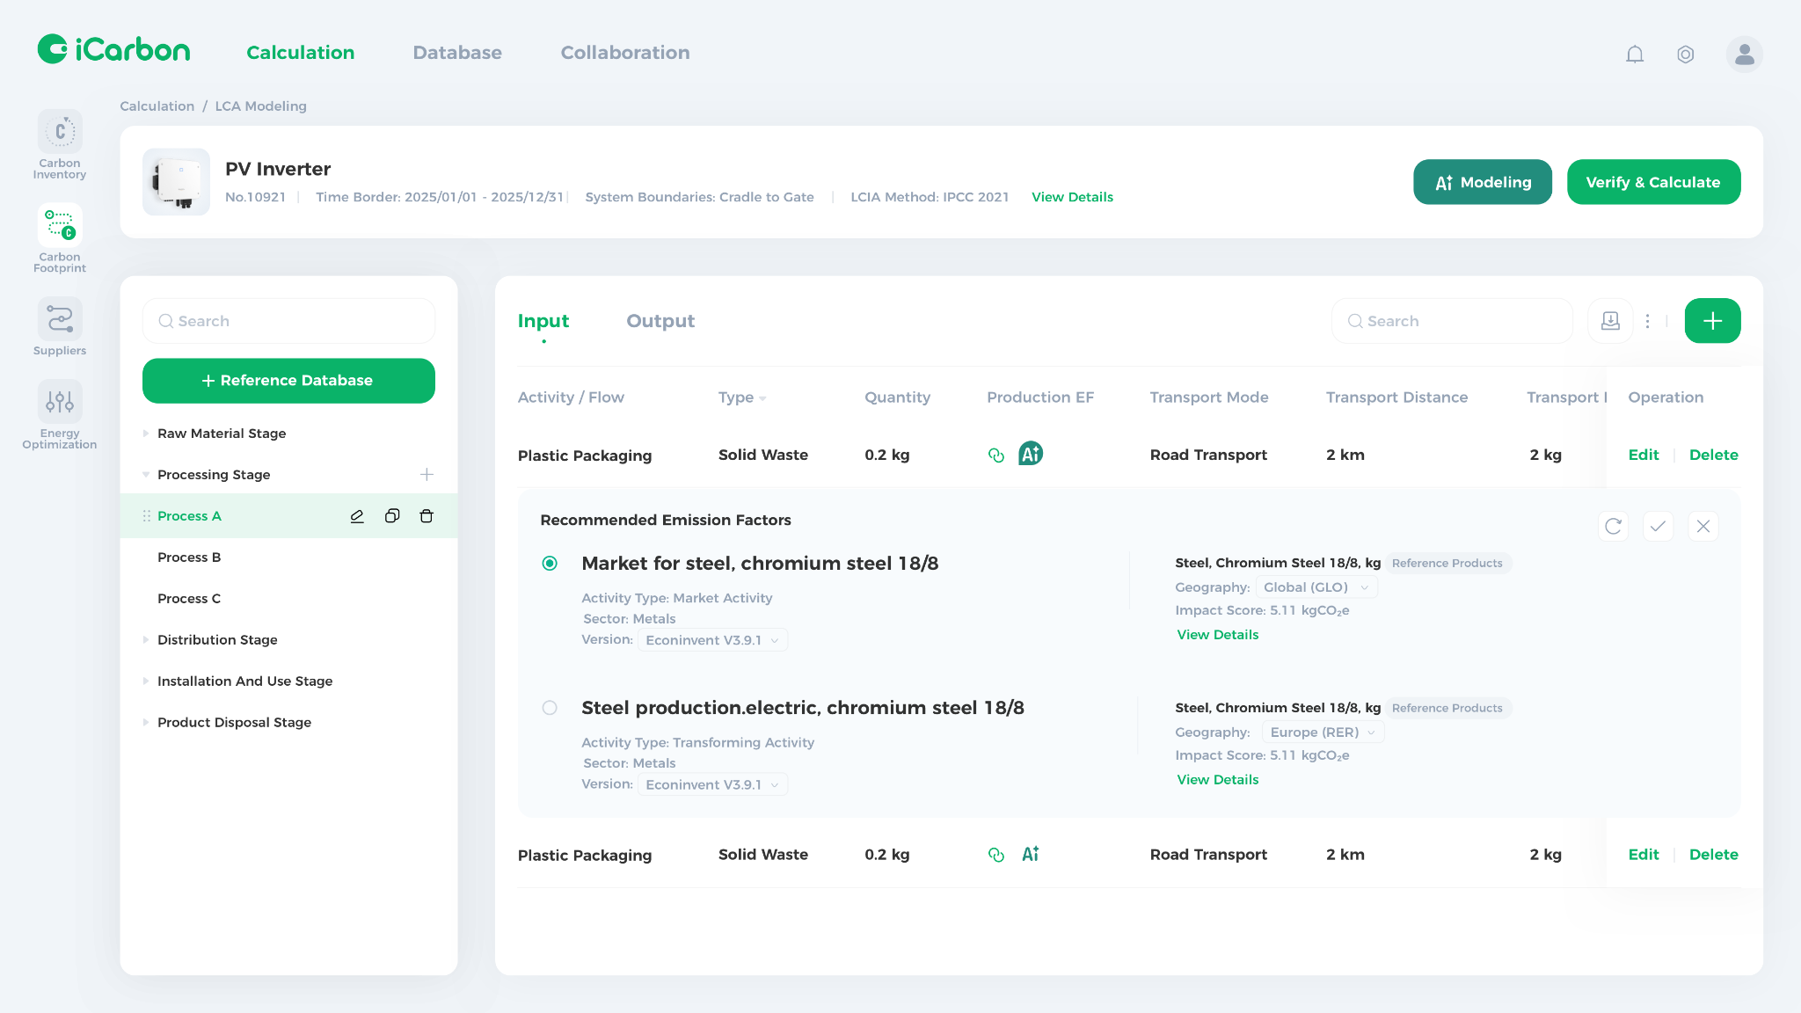Open the Suppliers sidebar icon
The width and height of the screenshot is (1801, 1013).
coord(60,319)
